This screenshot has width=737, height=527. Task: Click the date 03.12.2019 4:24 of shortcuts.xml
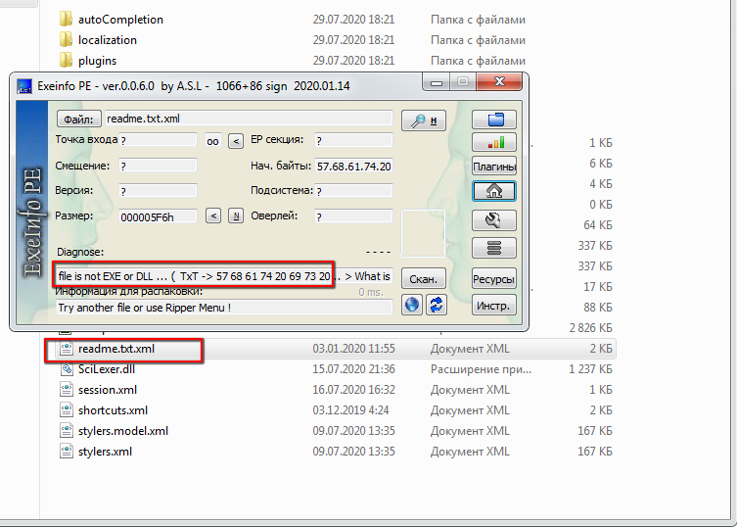(x=350, y=410)
